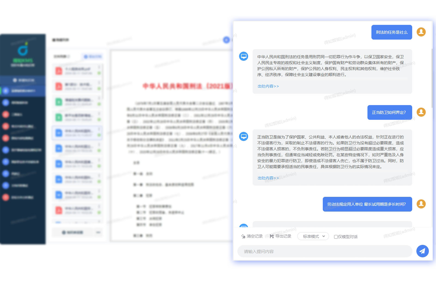Open 出处内容>> under the 正当防卫 answer
Viewport: 436px width, 295px height.
point(268,178)
